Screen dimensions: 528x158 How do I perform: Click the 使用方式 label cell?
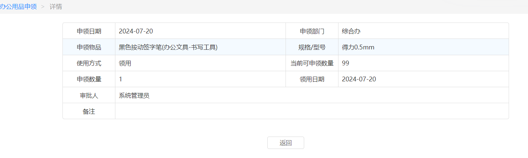click(x=89, y=63)
